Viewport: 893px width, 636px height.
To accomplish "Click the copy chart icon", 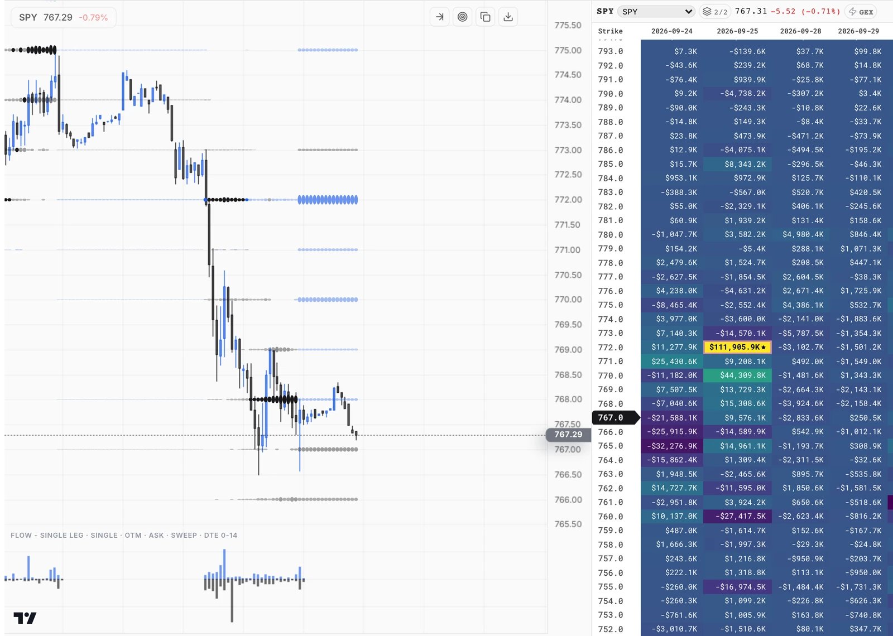I will 486,17.
